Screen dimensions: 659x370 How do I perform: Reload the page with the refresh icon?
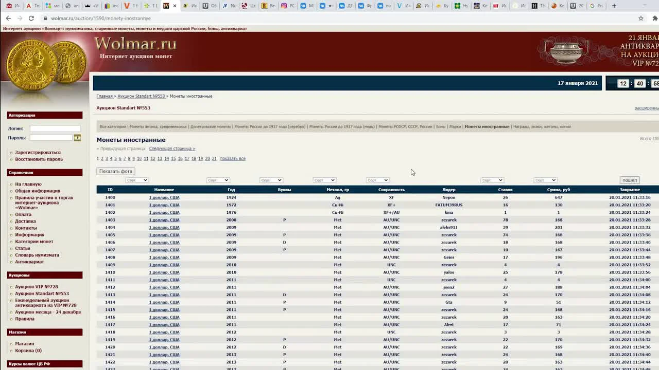click(x=31, y=18)
